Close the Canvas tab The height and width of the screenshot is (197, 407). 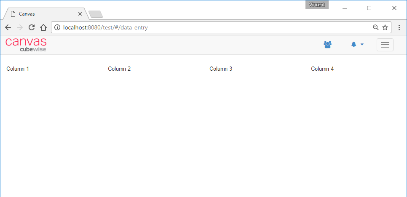(x=80, y=14)
